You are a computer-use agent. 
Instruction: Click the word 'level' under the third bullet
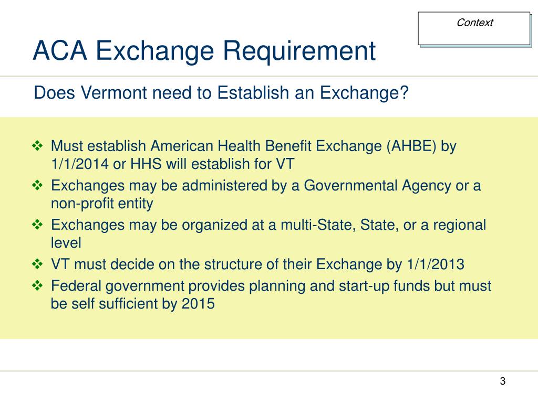point(66,243)
